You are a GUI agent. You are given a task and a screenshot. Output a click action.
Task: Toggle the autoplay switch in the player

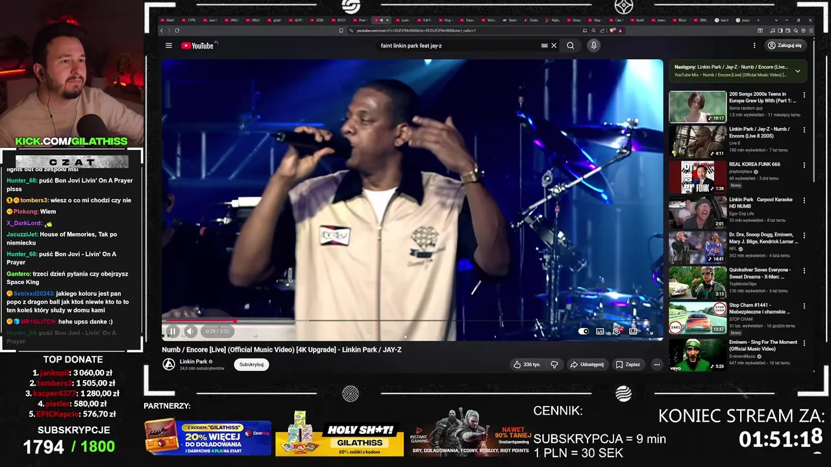pyautogui.click(x=584, y=331)
